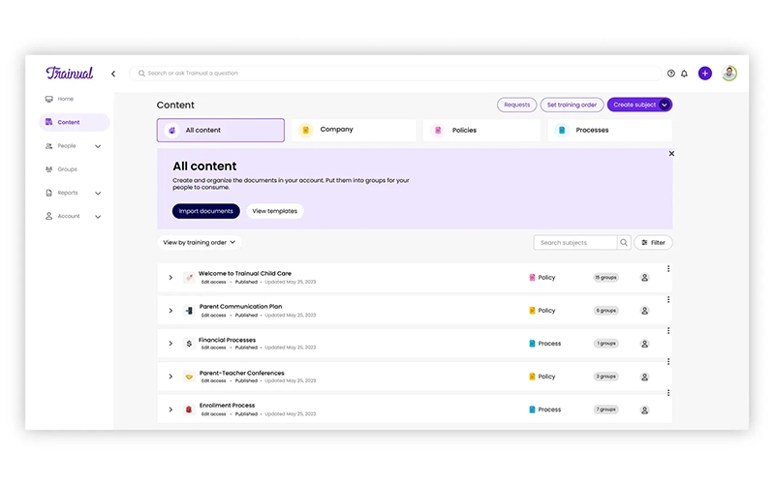The height and width of the screenshot is (484, 775).
Task: Click the purple plus add button
Action: 705,74
